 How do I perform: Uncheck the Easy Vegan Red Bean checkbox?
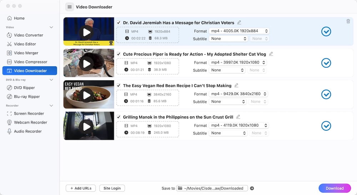(x=119, y=86)
